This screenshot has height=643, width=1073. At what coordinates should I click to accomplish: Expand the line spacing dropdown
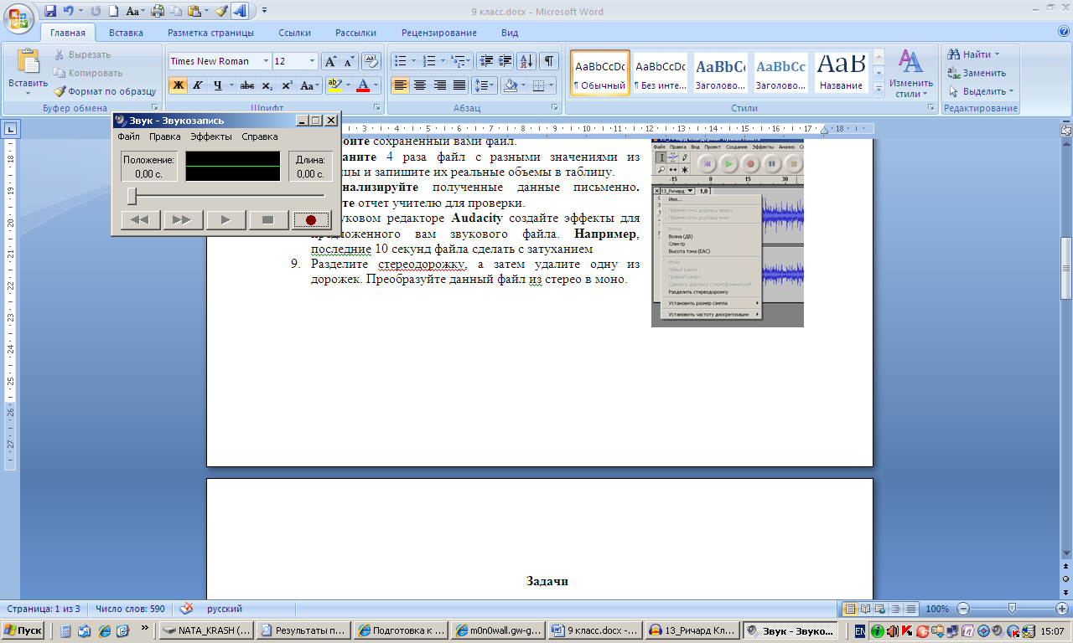pos(492,85)
